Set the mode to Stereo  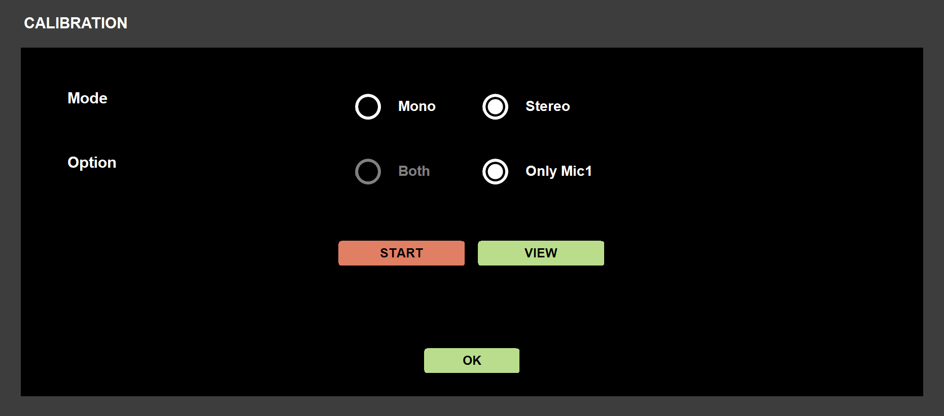[x=495, y=106]
